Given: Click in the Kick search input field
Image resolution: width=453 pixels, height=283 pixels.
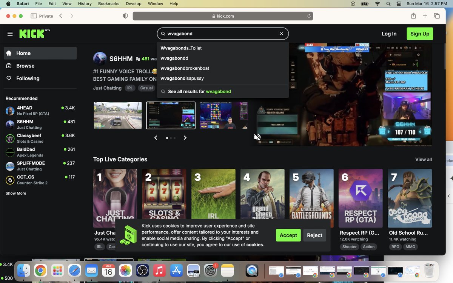Looking at the screenshot, I should click(223, 34).
